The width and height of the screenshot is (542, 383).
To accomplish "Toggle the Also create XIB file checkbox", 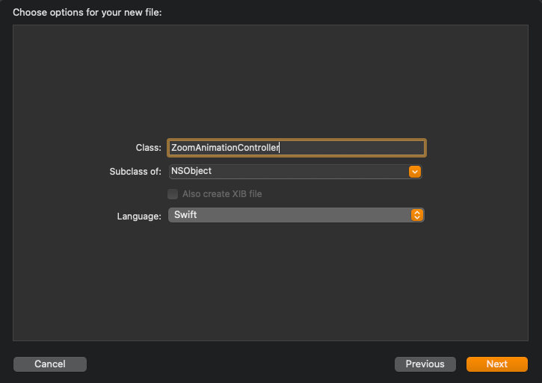I will tap(173, 194).
